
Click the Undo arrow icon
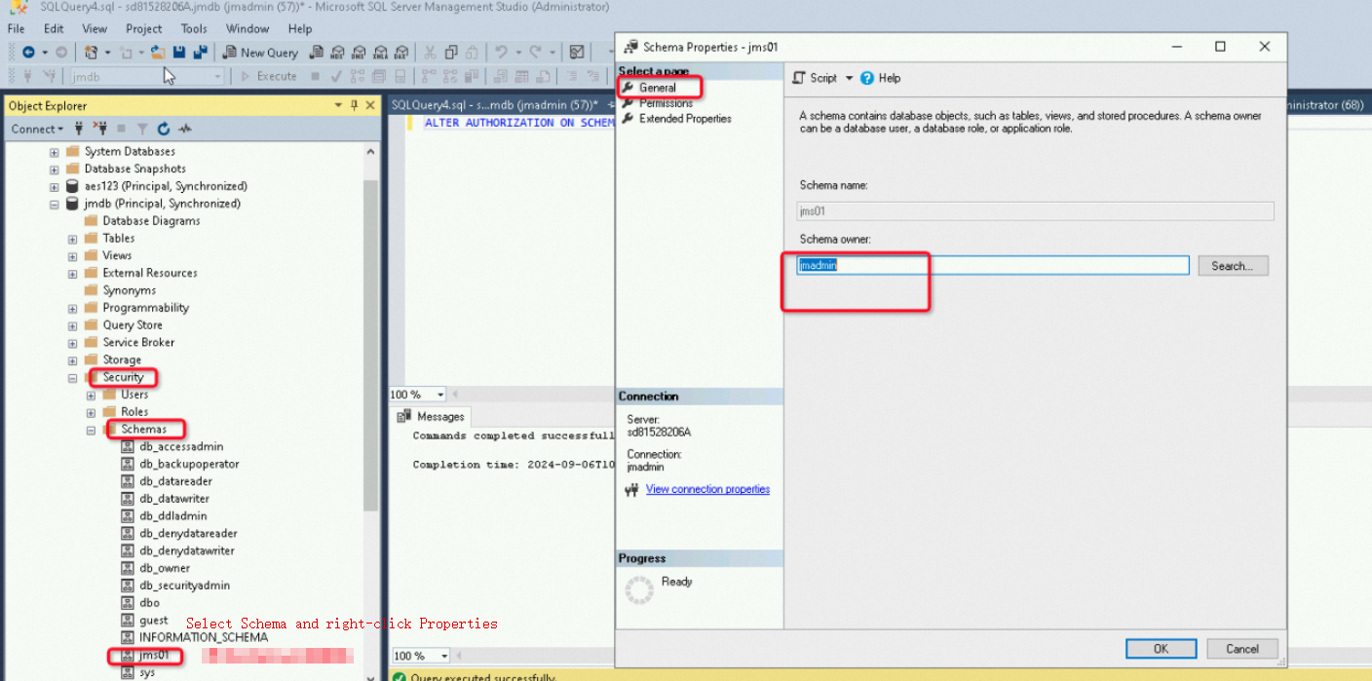[x=501, y=53]
